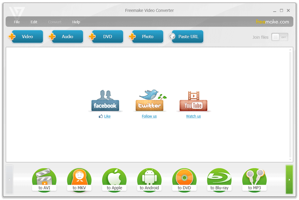299x200 pixels.
Task: Click the DVD import button
Action: pos(106,36)
